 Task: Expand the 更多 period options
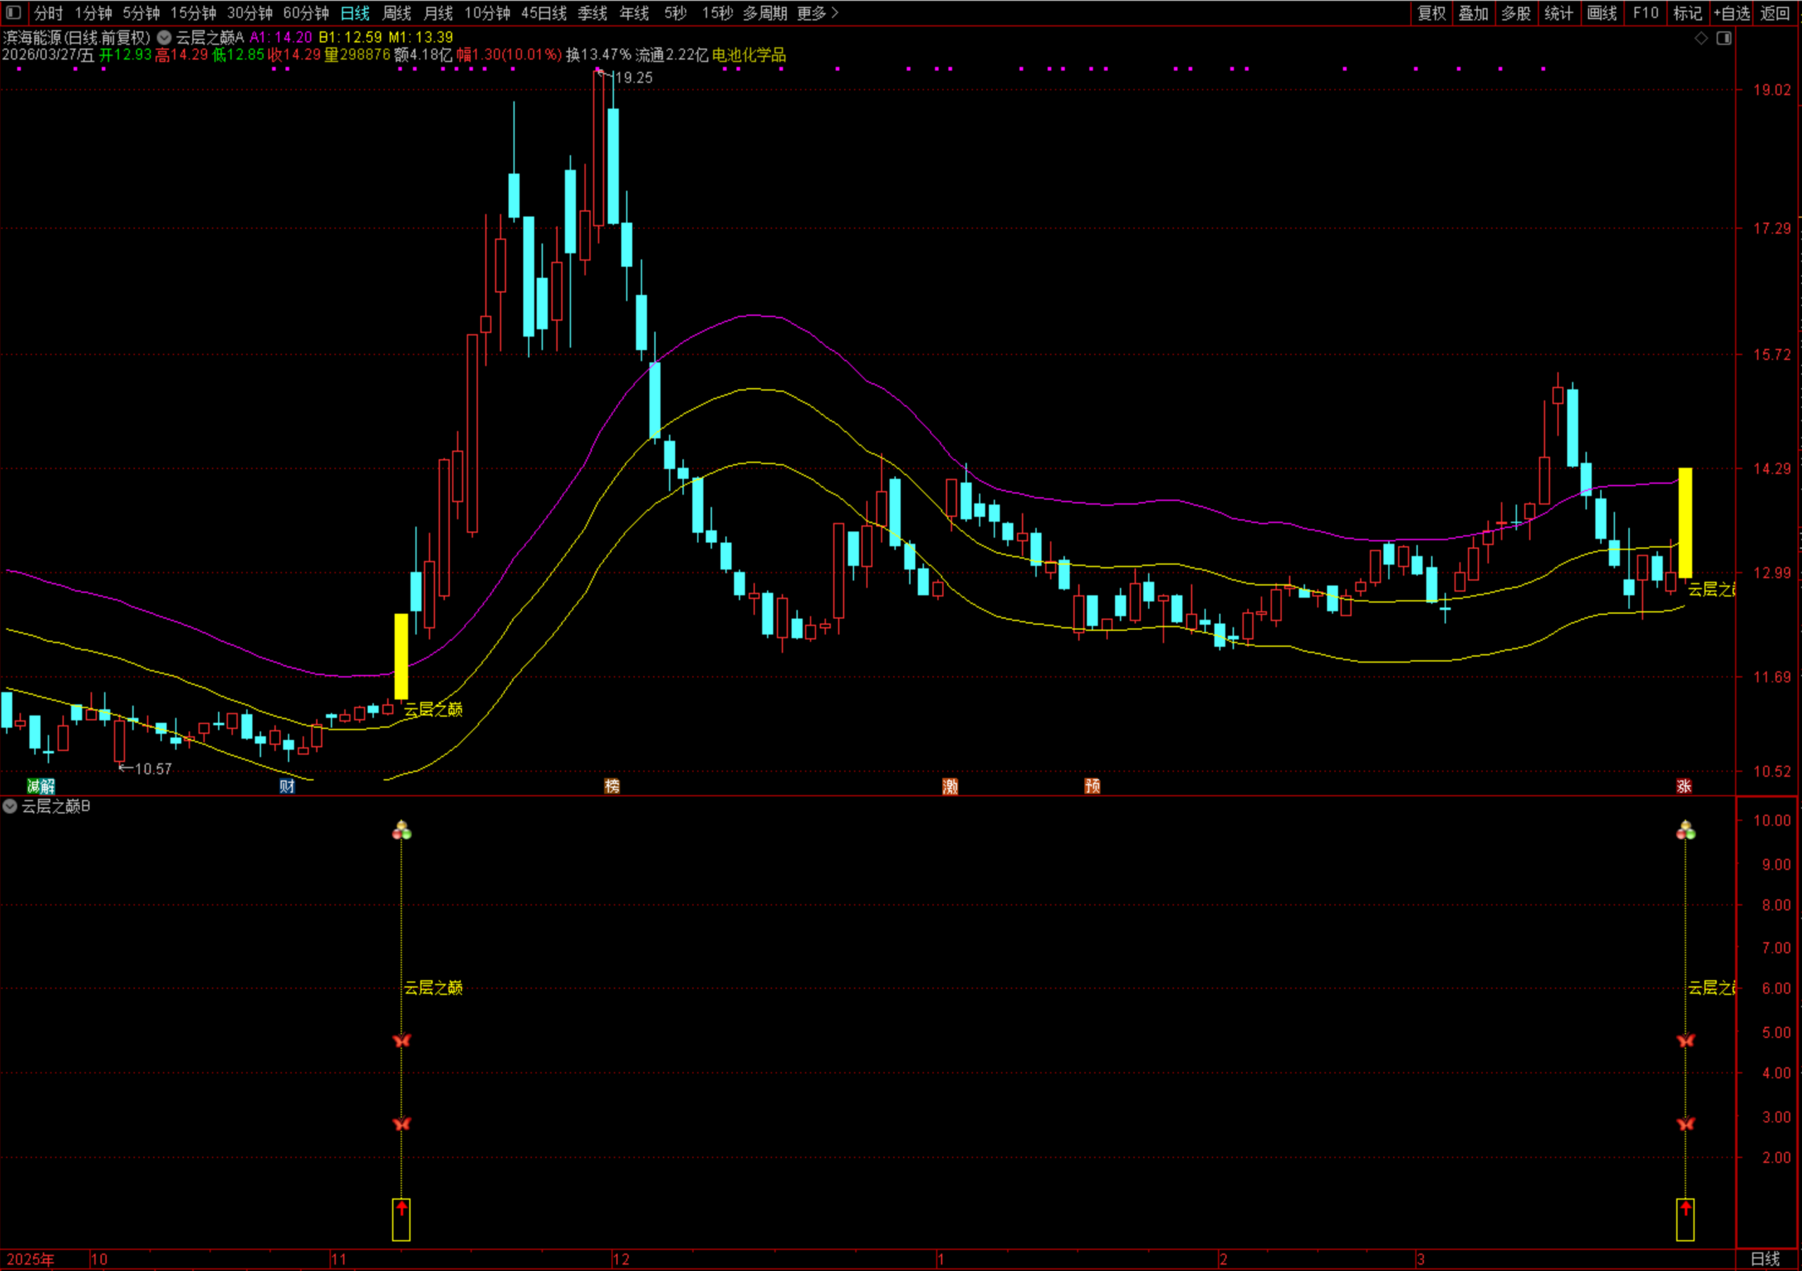(x=818, y=13)
